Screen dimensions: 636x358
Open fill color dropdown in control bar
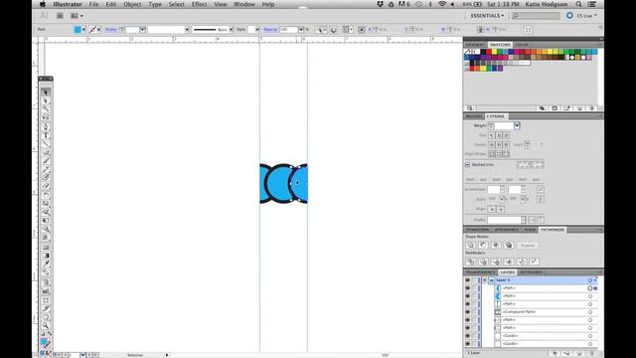point(83,30)
